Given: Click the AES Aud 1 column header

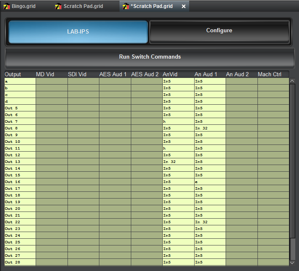Looking at the screenshot, I should (115, 74).
